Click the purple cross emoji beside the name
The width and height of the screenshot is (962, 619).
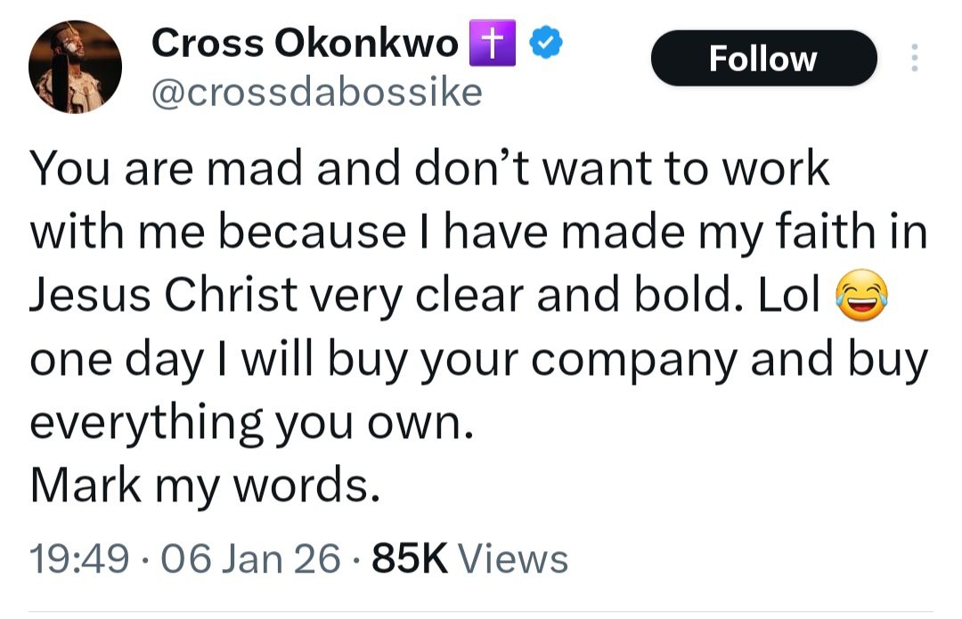[493, 43]
